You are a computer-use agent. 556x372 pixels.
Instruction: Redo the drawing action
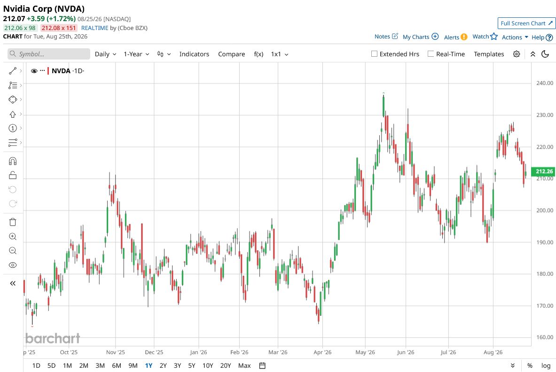point(12,204)
